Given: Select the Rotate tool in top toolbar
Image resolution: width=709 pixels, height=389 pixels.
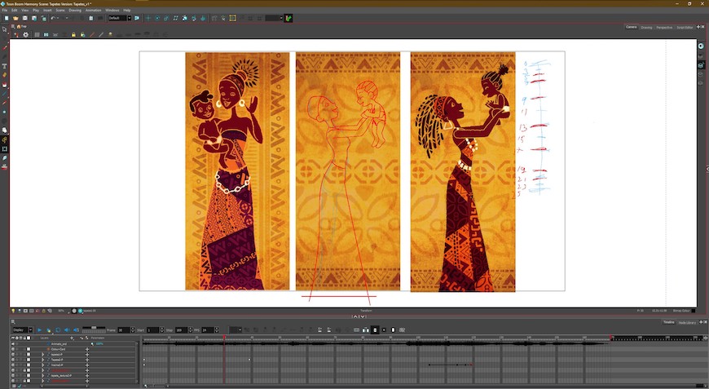Looking at the screenshot, I should 157,18.
